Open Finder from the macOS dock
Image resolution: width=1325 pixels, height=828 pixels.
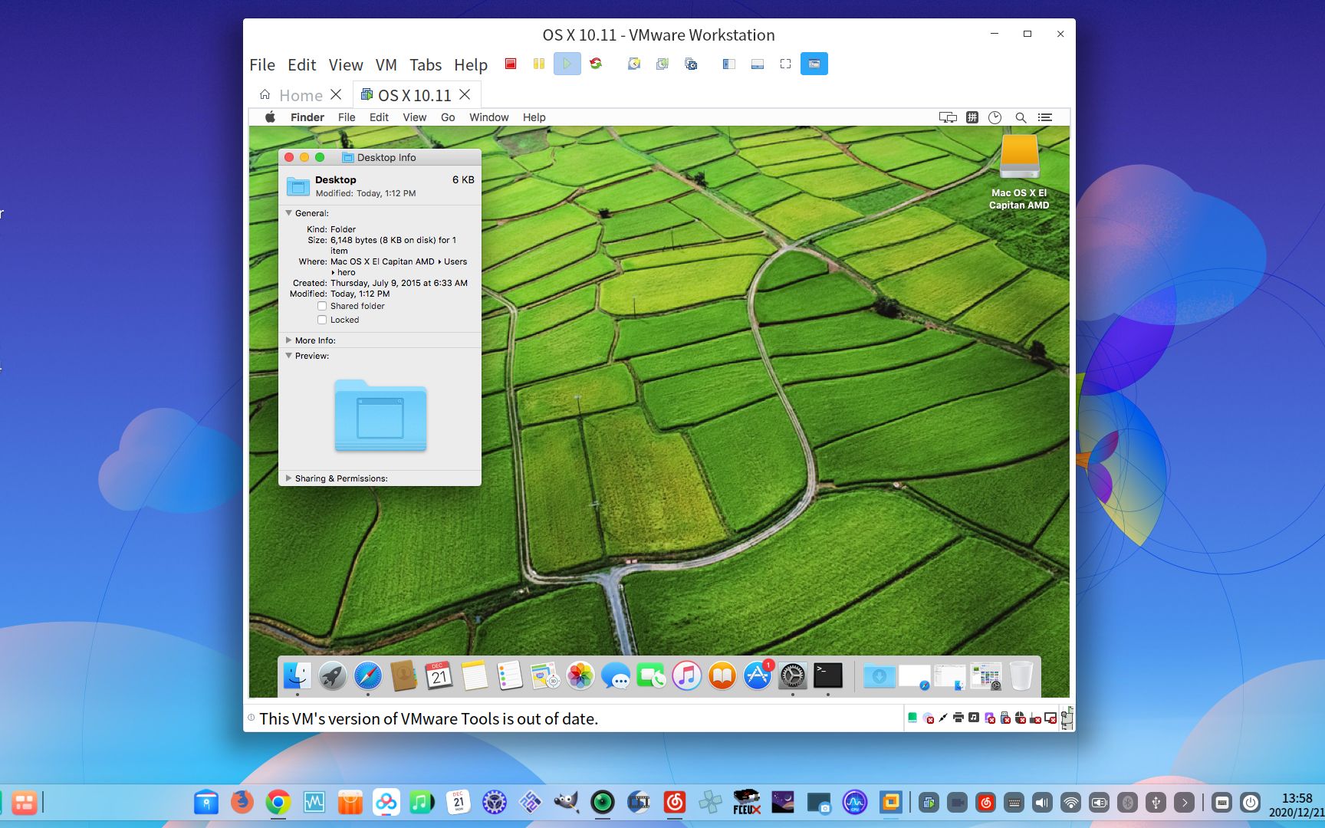(x=298, y=675)
